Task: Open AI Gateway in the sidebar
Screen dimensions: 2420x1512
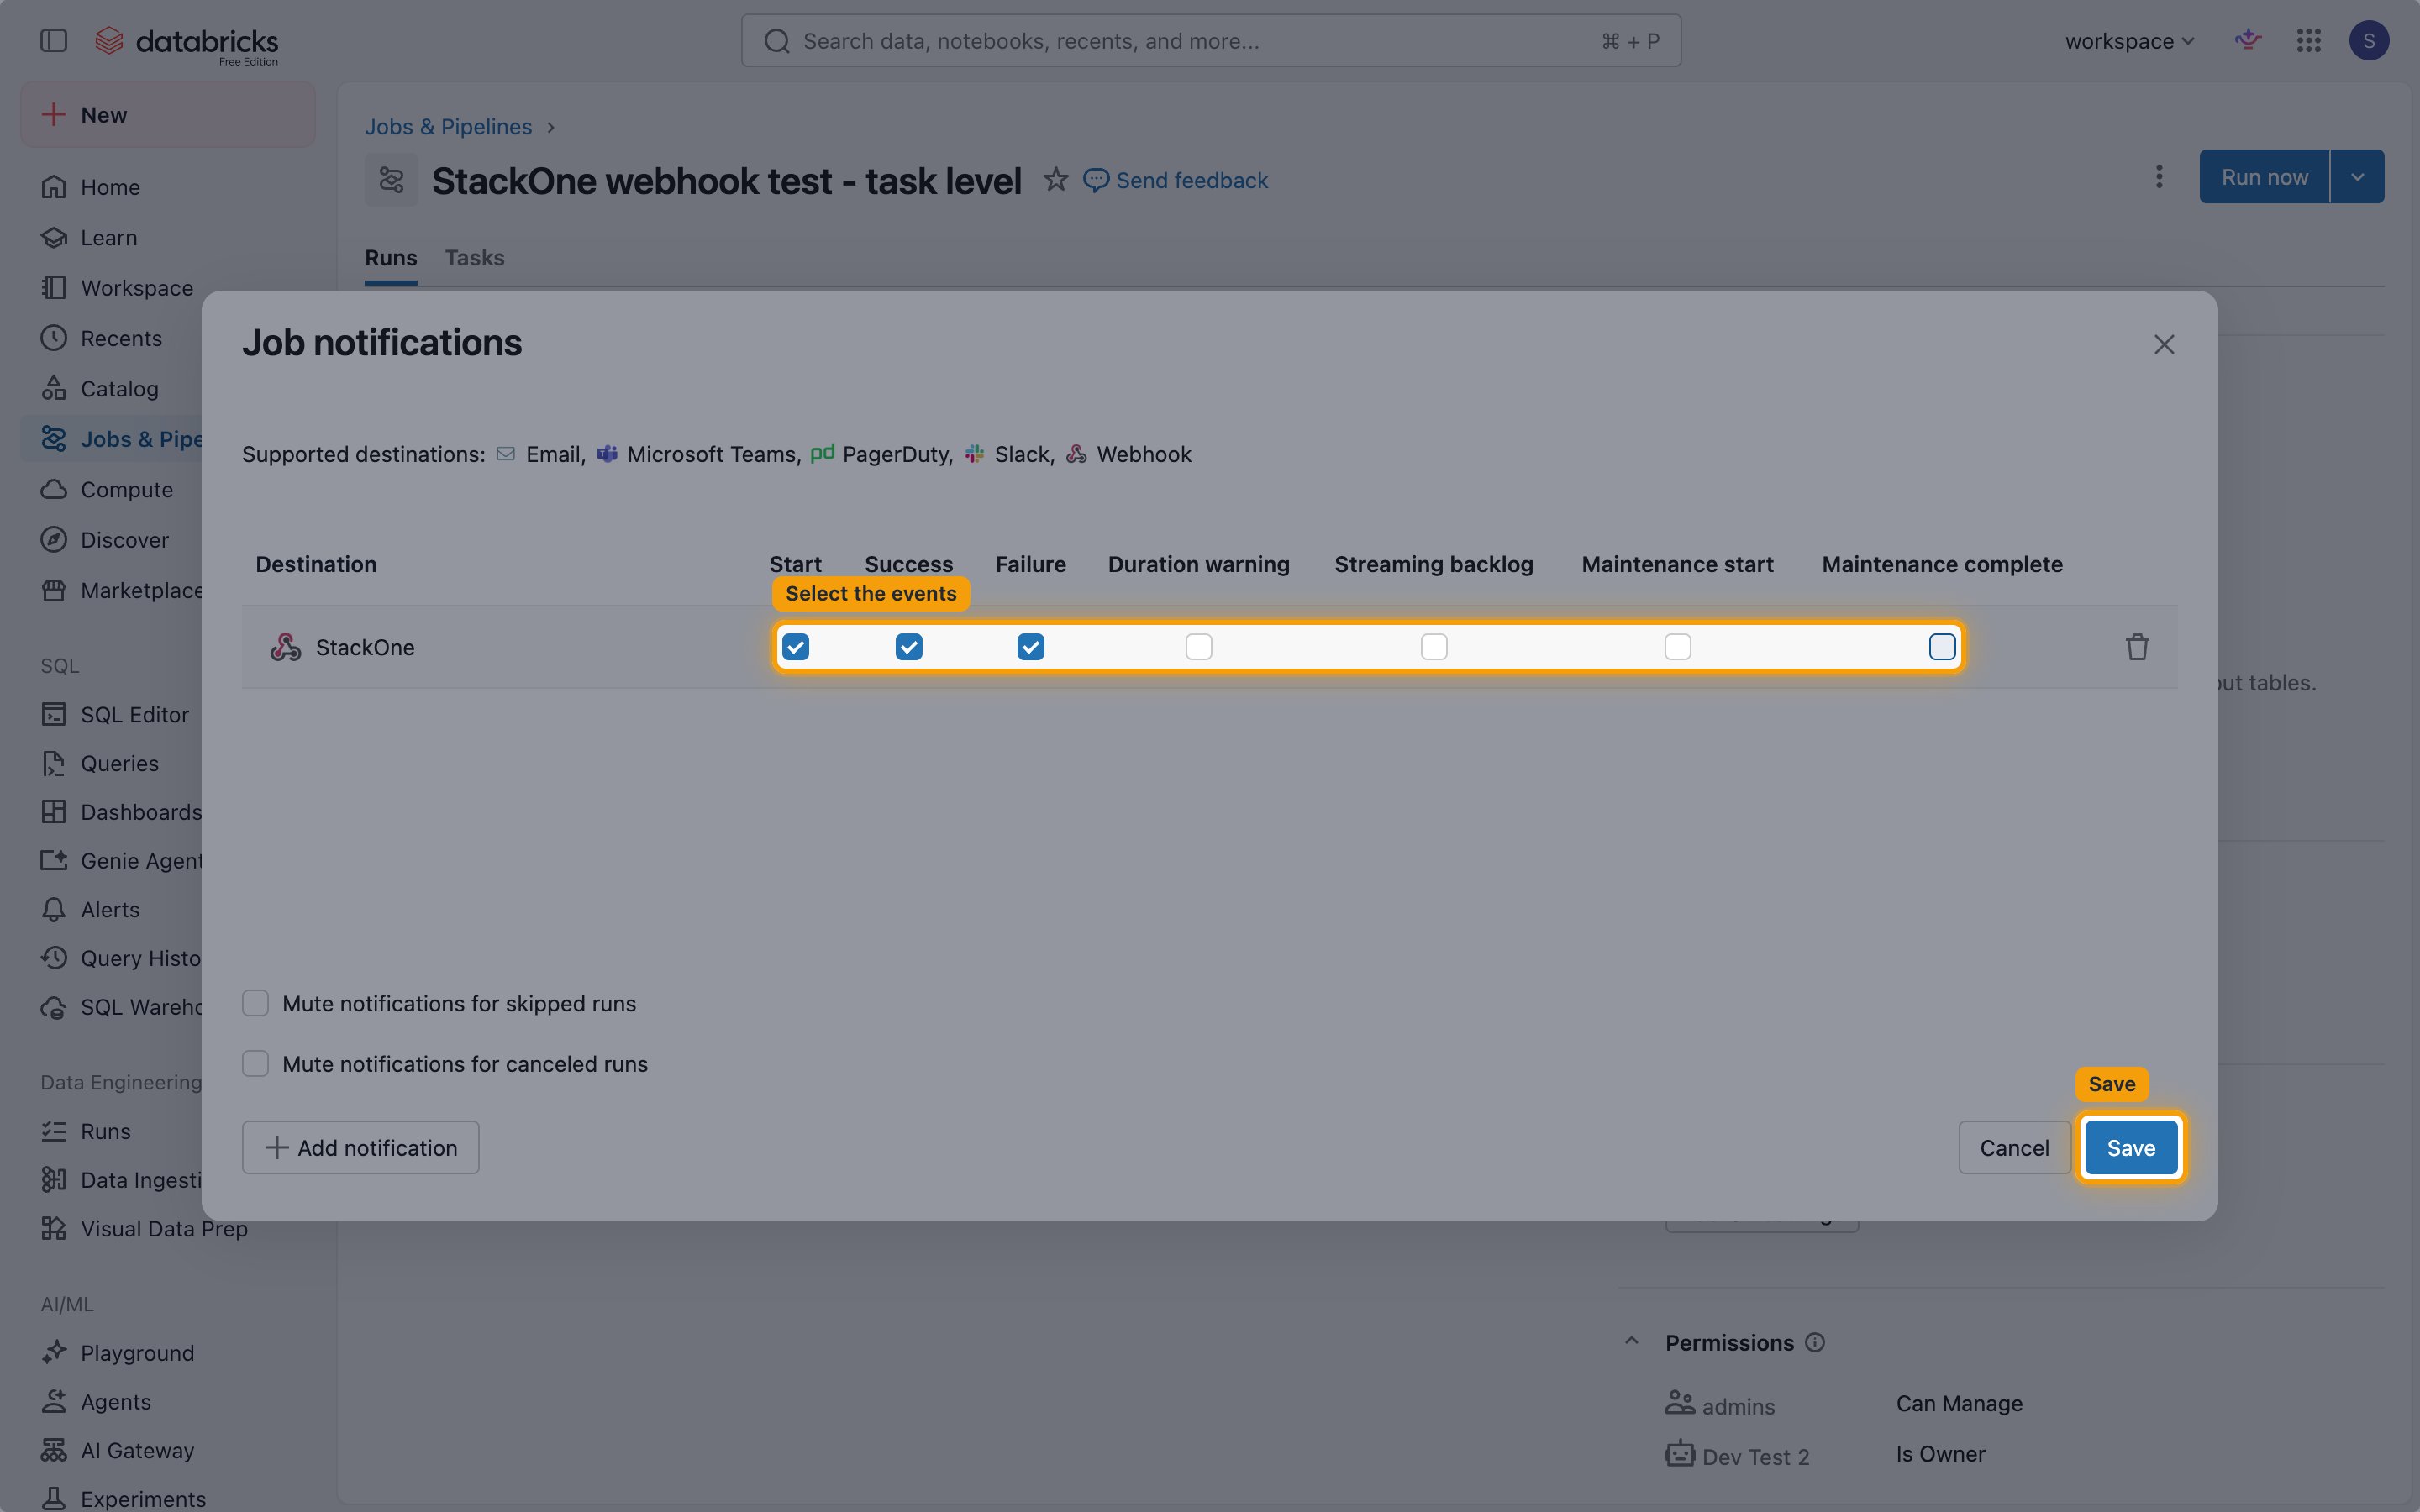Action: [x=137, y=1451]
